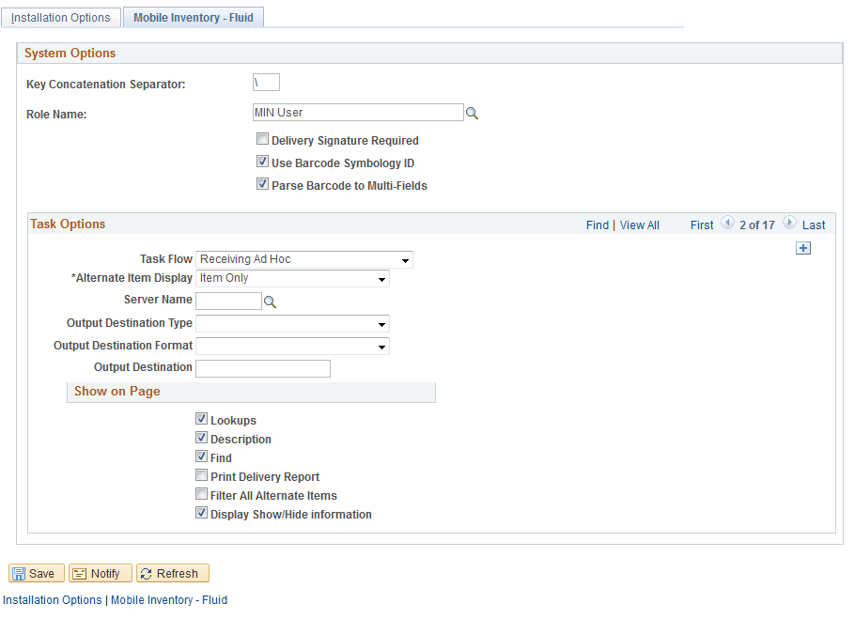Expand the Output Destination Format dropdown
Screen dimensions: 855x619
381,346
